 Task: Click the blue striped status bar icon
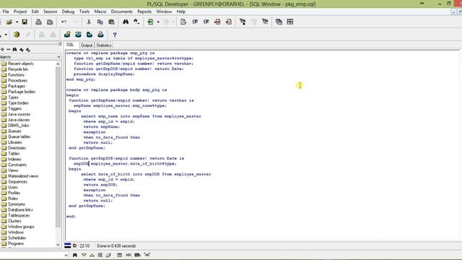pos(67,246)
